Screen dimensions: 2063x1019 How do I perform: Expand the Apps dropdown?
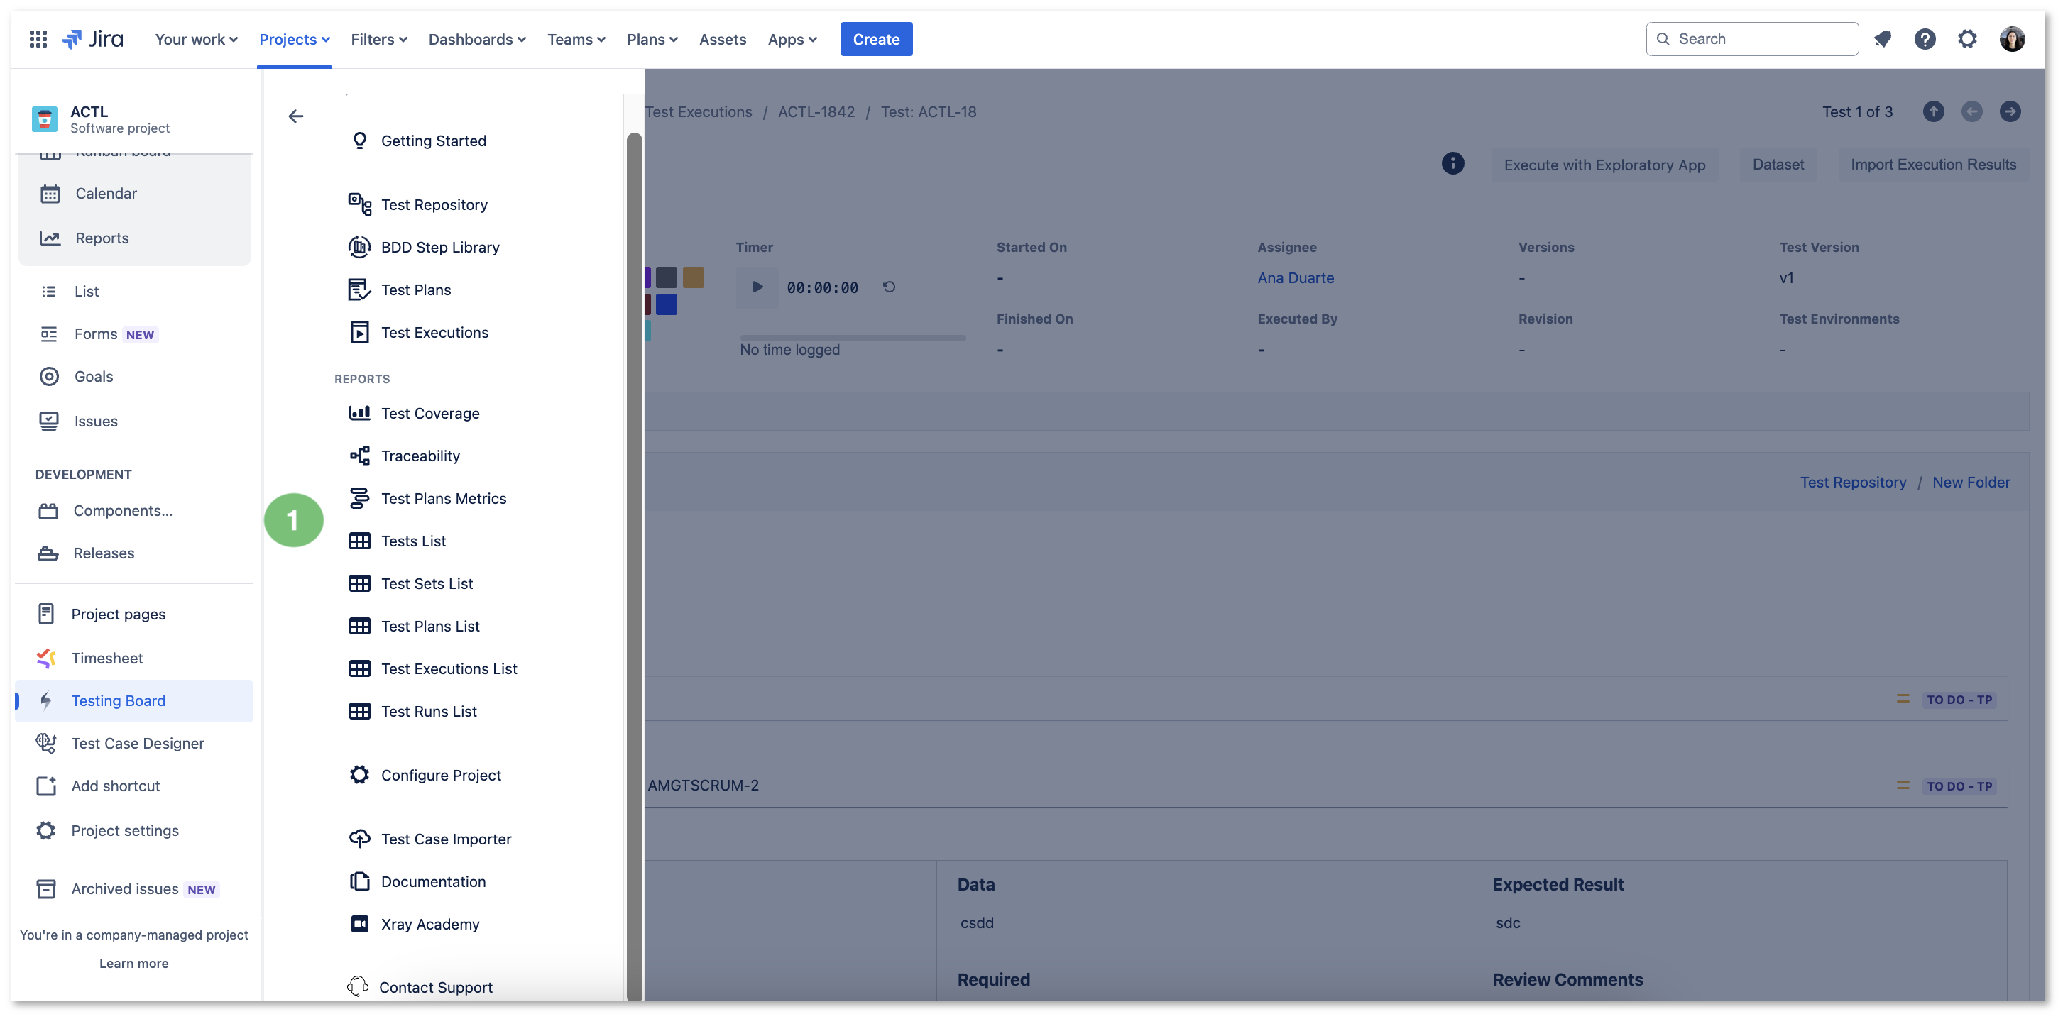[x=792, y=39]
